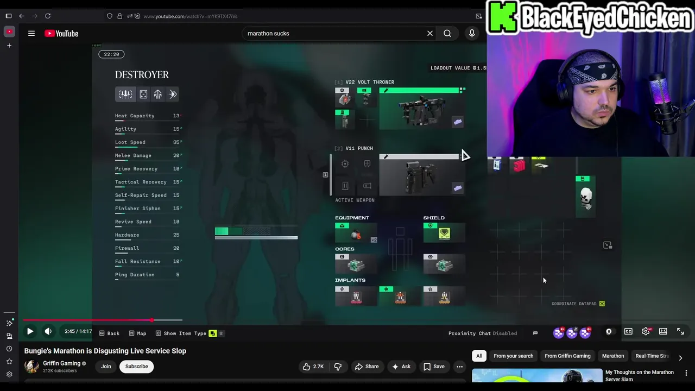Select the pinned YouTube tab in the sidebar
The image size is (695, 391).
9,32
